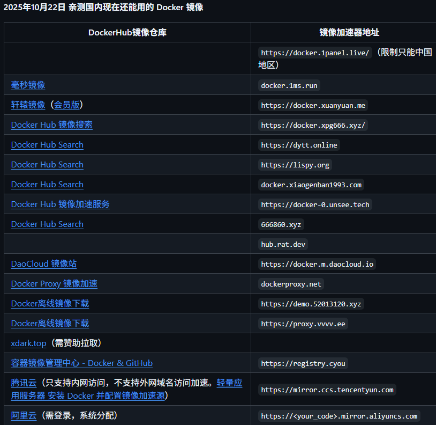
Task: Click the dockerproxy.net address
Action: tap(291, 284)
